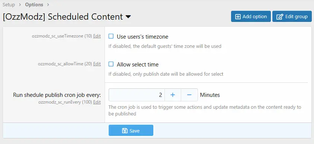This screenshot has height=144, width=314.
Task: Increase minutes with the plus stepper
Action: [x=173, y=95]
